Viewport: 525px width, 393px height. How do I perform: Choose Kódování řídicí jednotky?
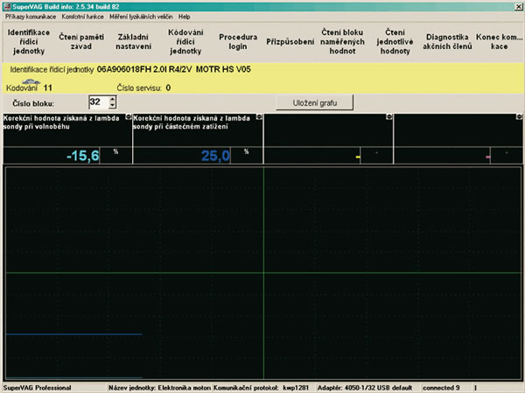click(x=185, y=42)
